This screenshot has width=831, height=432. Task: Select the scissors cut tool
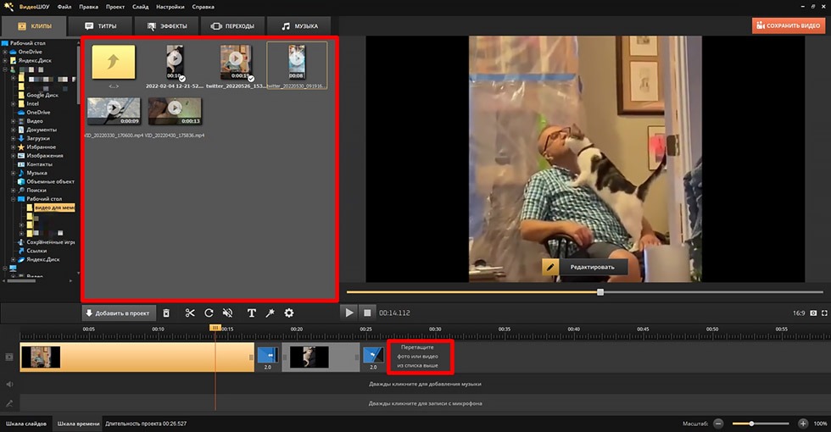click(x=190, y=313)
